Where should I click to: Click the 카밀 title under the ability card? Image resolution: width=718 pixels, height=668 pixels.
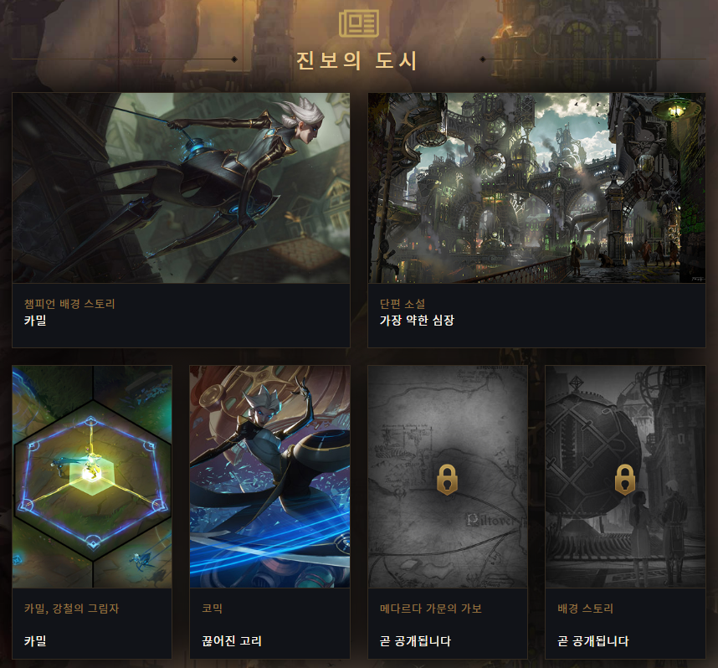coord(35,640)
